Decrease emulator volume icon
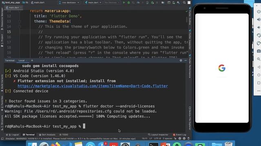The width and height of the screenshot is (261, 146). (259, 28)
